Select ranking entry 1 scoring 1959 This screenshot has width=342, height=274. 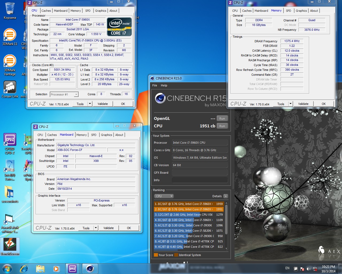[x=189, y=204]
